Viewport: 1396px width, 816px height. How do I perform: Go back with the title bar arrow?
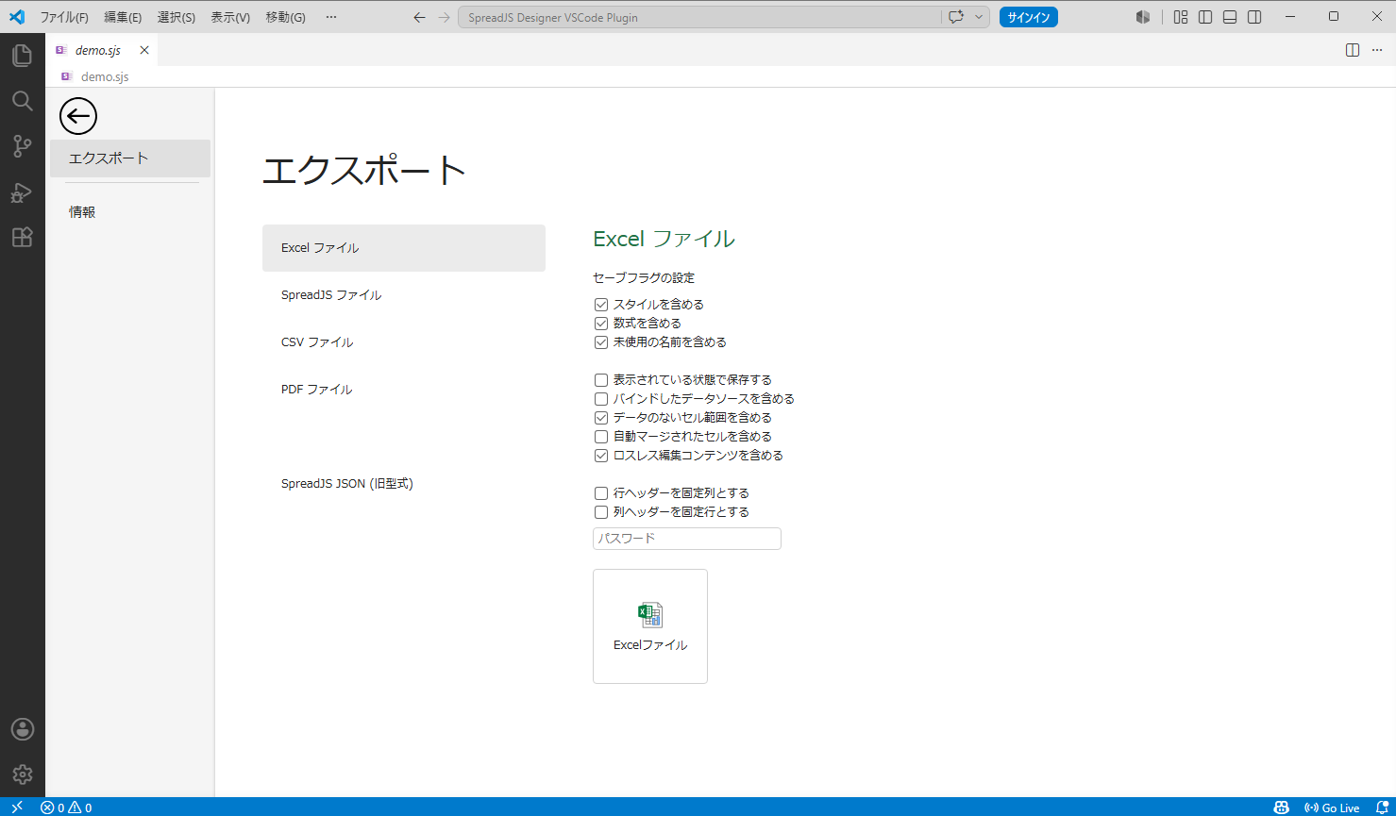420,17
